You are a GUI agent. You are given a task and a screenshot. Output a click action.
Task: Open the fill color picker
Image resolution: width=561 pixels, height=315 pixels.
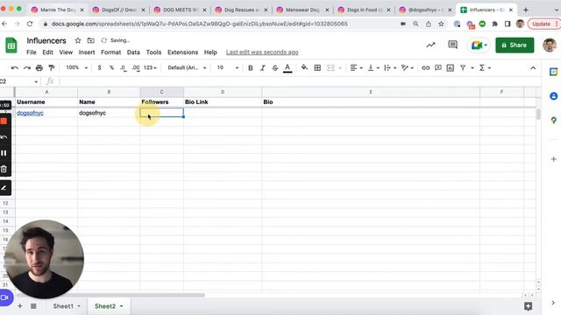304,67
